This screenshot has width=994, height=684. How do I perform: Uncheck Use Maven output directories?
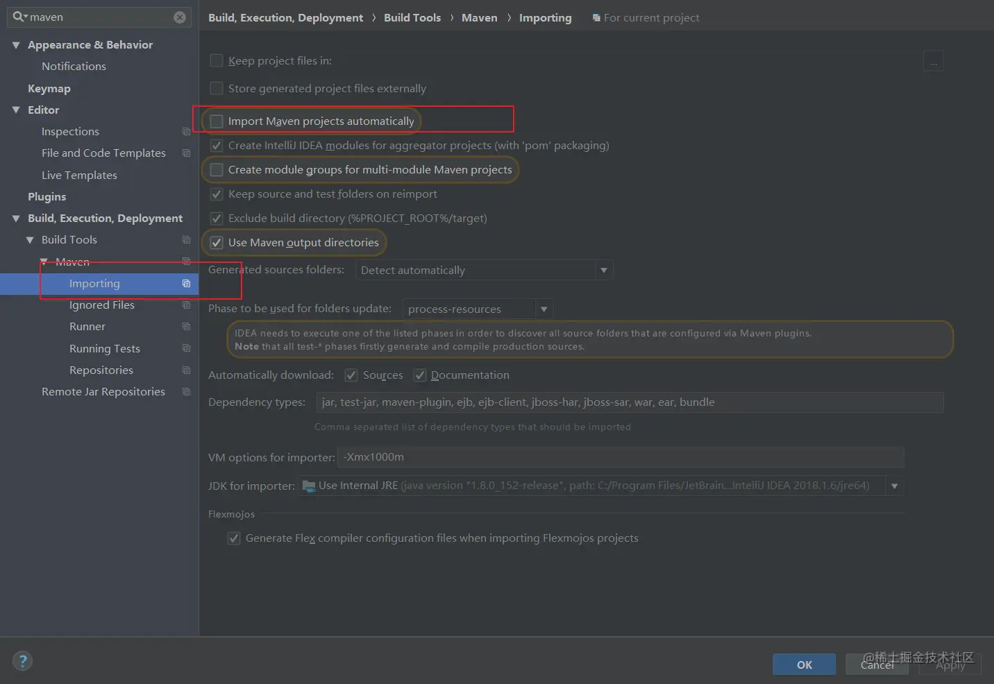217,243
